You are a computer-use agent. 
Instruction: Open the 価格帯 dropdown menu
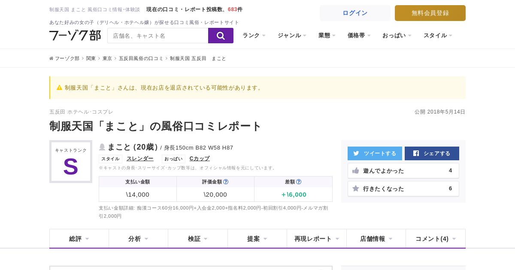tap(359, 36)
